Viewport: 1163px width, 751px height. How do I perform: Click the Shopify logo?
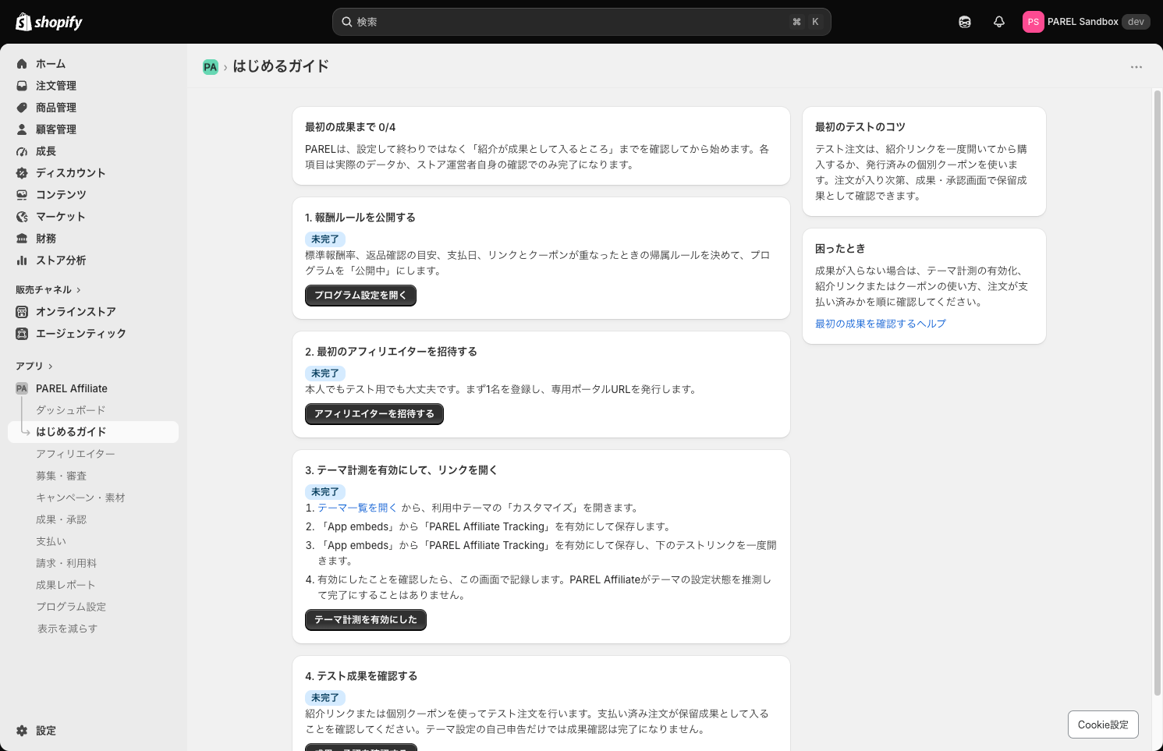(49, 22)
